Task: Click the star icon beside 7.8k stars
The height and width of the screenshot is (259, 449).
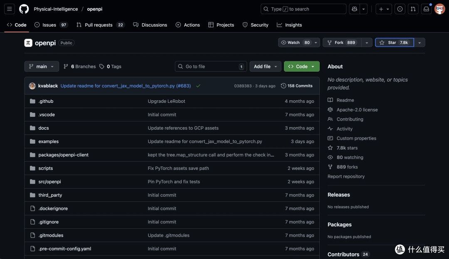Action: pos(330,148)
